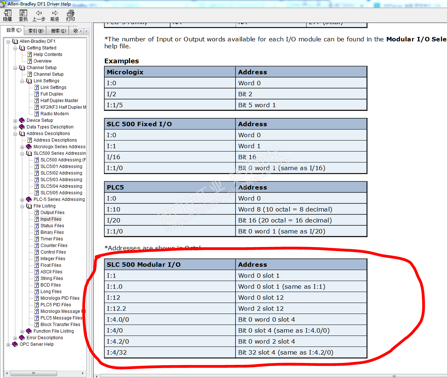Open the Status Files topic

(x=52, y=226)
